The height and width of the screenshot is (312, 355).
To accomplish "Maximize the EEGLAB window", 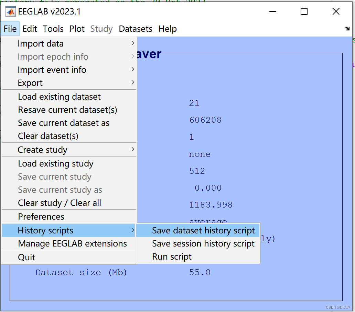I will 304,11.
